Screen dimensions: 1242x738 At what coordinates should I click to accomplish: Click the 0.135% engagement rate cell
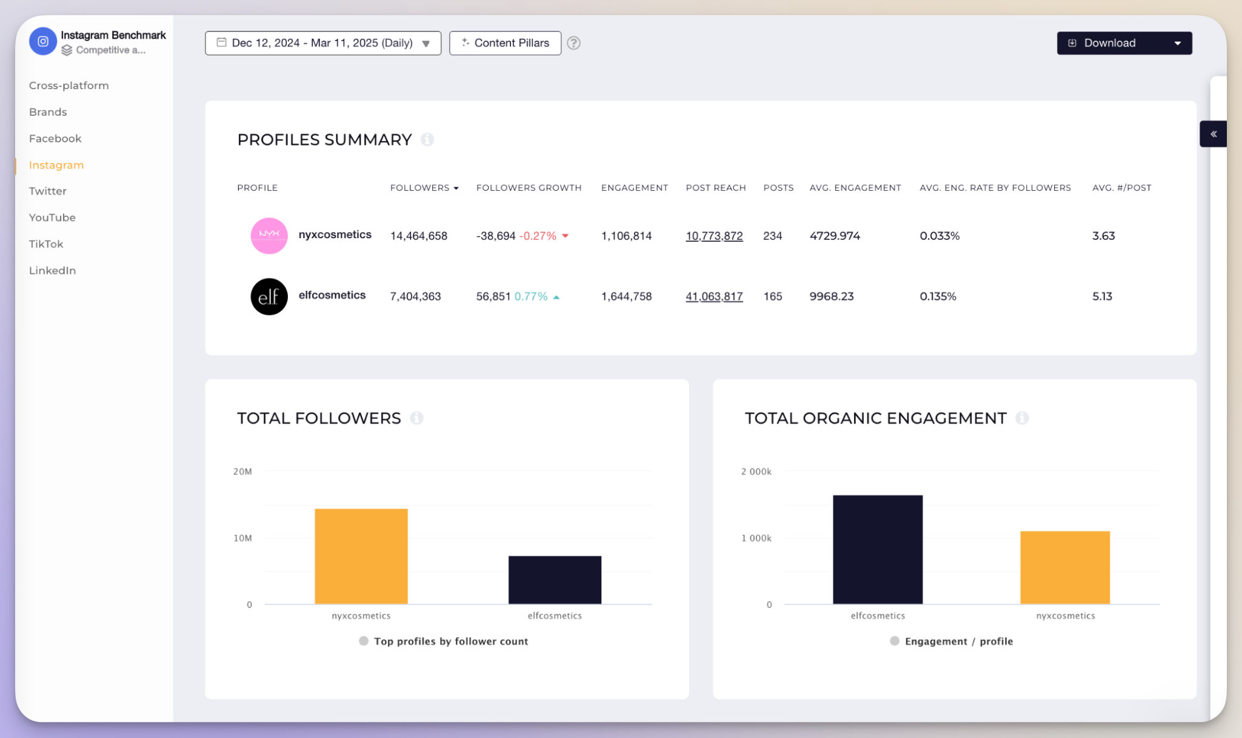click(938, 296)
